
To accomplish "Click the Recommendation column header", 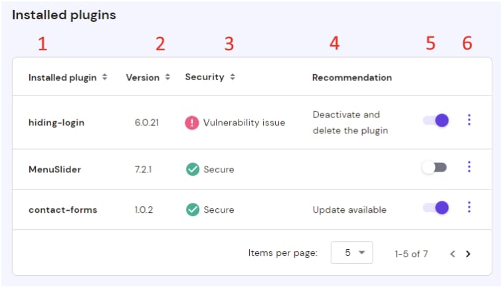I will tap(351, 78).
